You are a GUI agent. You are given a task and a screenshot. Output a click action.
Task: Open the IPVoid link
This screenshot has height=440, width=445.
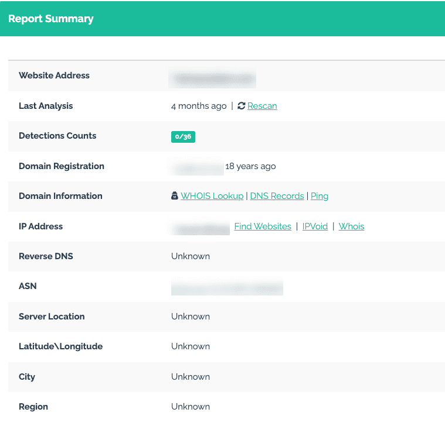coord(315,226)
